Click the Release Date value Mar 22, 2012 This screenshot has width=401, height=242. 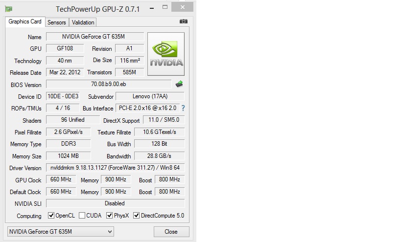(x=65, y=72)
